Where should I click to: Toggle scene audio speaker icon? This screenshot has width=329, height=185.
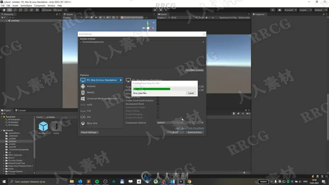pos(96,18)
